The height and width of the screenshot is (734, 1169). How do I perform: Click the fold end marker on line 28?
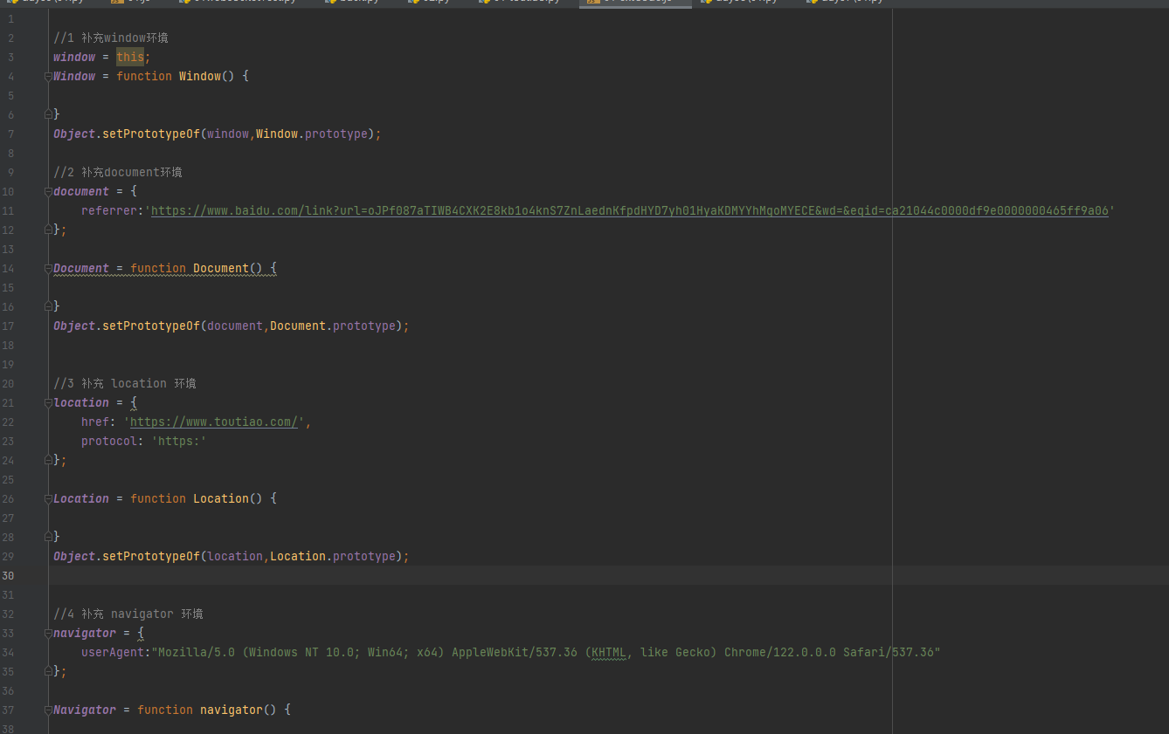[49, 538]
